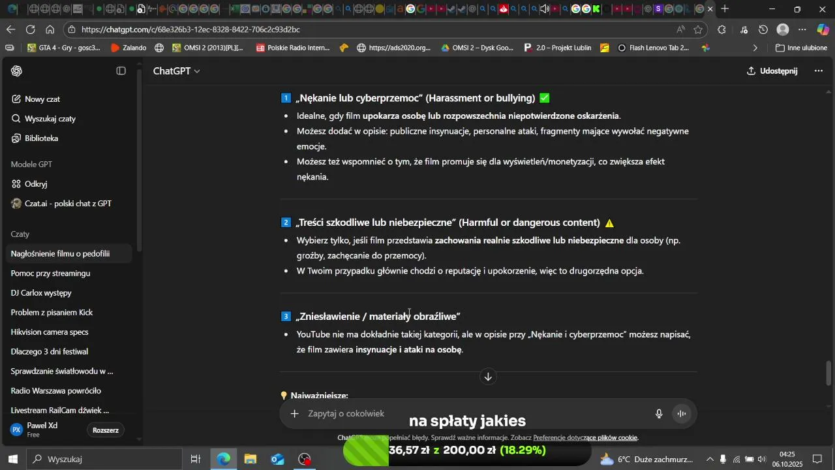The image size is (835, 470).
Task: Click the ChatGPT logo icon in sidebar
Action: 17,71
